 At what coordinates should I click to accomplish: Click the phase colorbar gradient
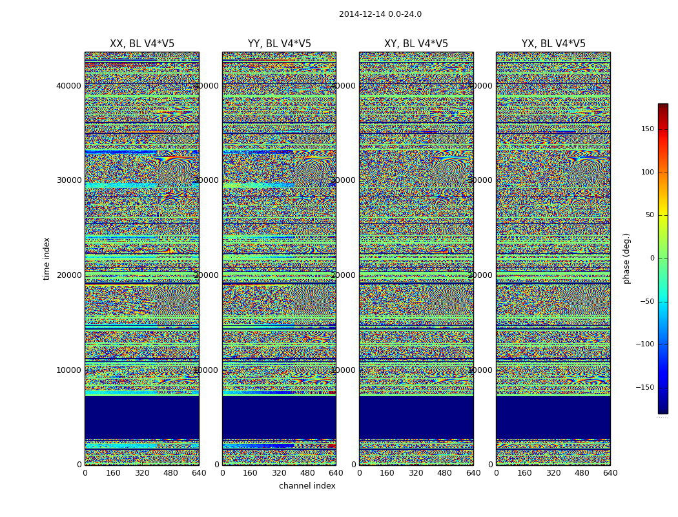663,258
